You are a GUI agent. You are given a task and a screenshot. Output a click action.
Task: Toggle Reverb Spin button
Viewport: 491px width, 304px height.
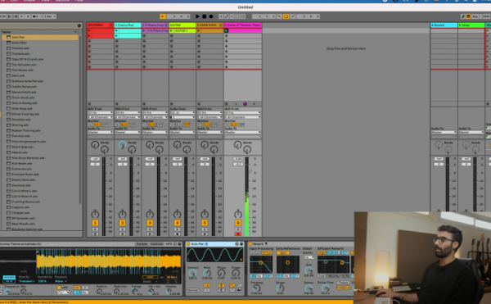coord(283,252)
